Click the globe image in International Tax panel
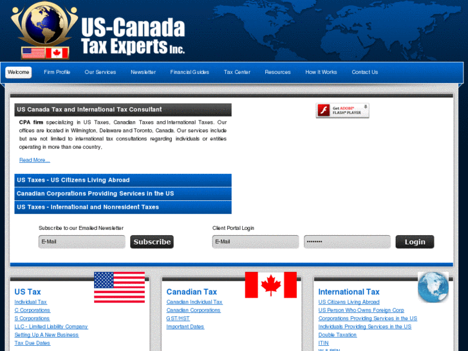This screenshot has height=351, width=468. 433,287
